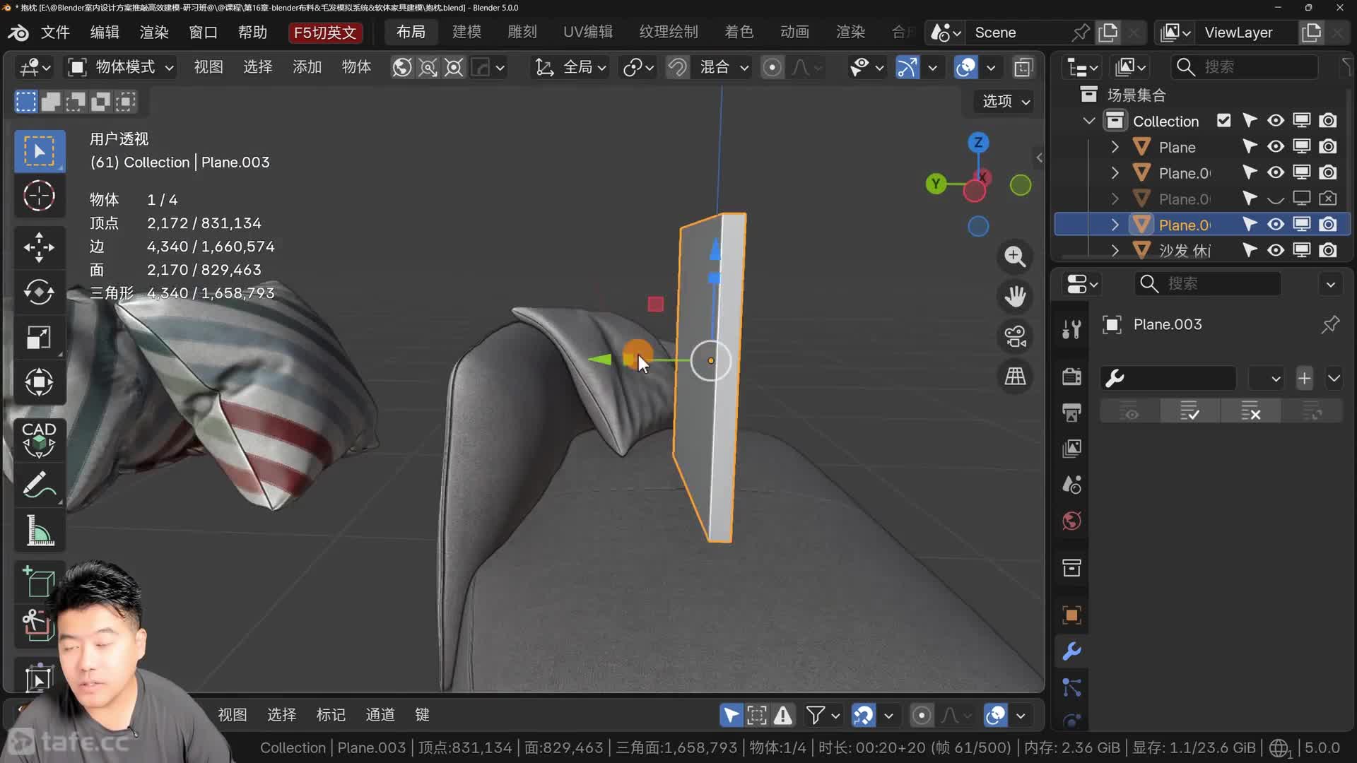Open the Modifiers wrench properties tab
The width and height of the screenshot is (1357, 763).
pos(1071,651)
